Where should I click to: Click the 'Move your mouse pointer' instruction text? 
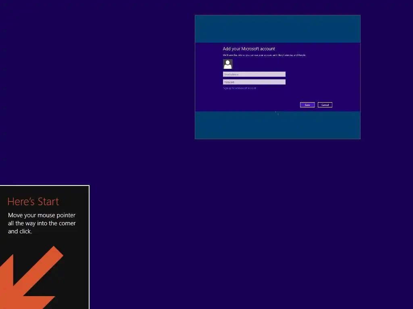tap(42, 223)
